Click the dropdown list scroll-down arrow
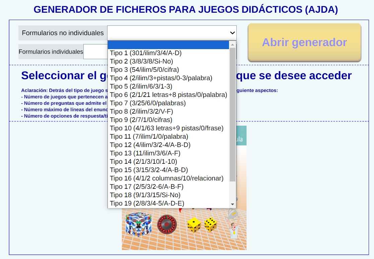374x259 pixels. 232,204
